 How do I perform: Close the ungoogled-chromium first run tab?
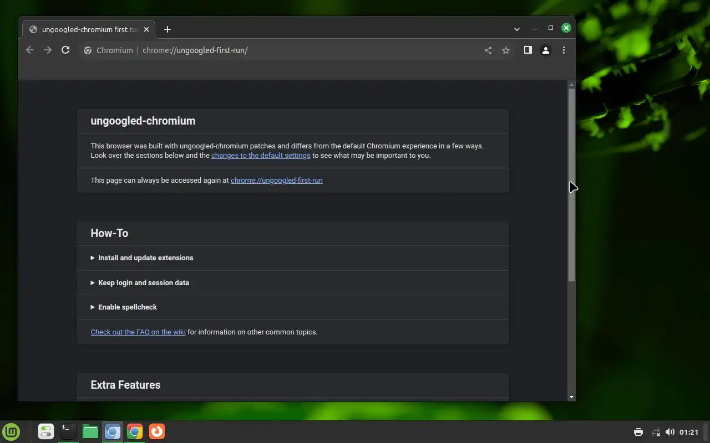146,29
